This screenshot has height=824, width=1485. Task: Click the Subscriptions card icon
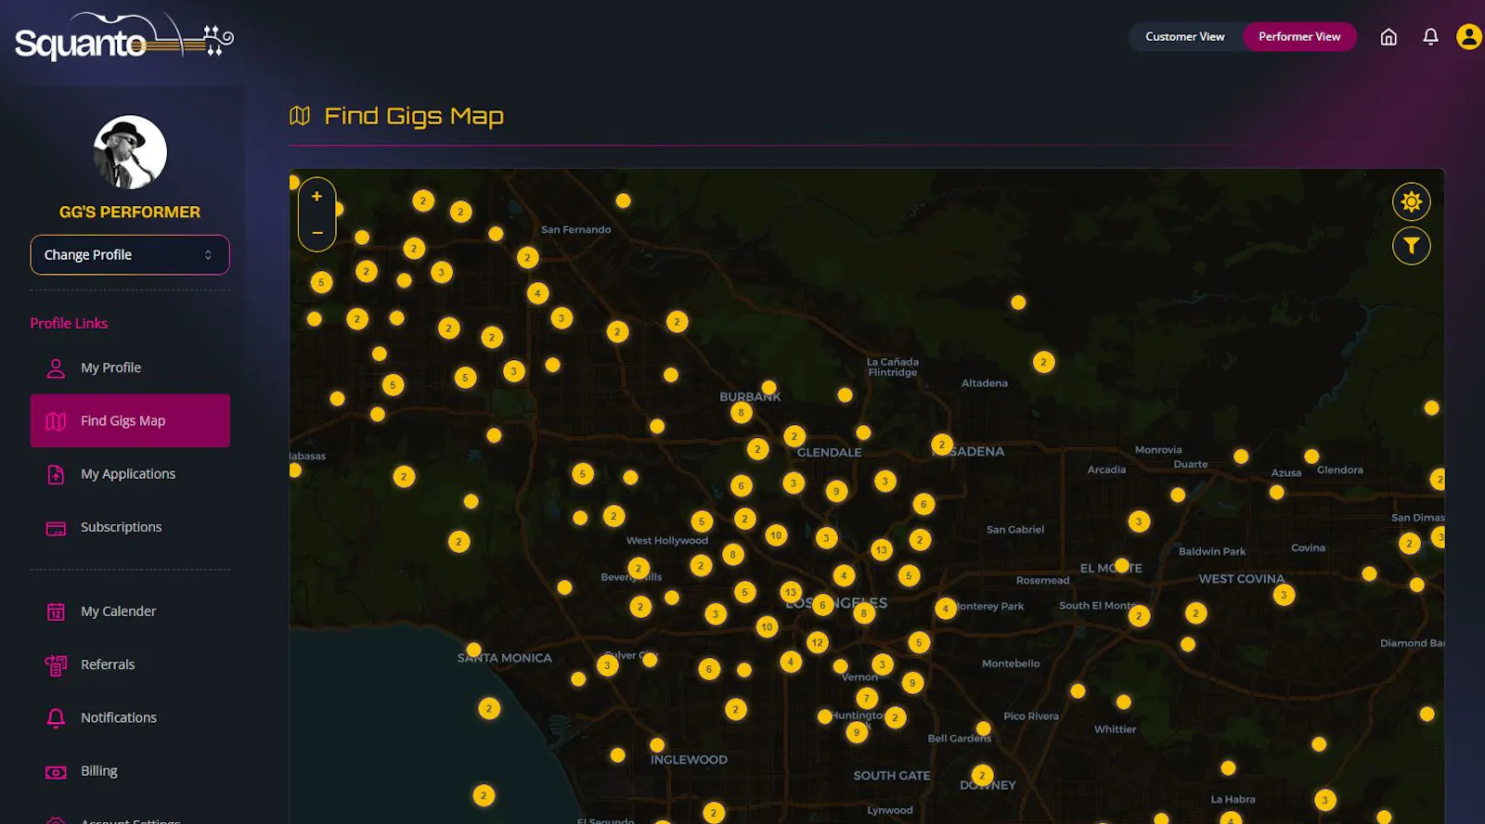point(56,528)
